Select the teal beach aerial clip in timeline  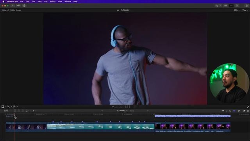coord(100,127)
